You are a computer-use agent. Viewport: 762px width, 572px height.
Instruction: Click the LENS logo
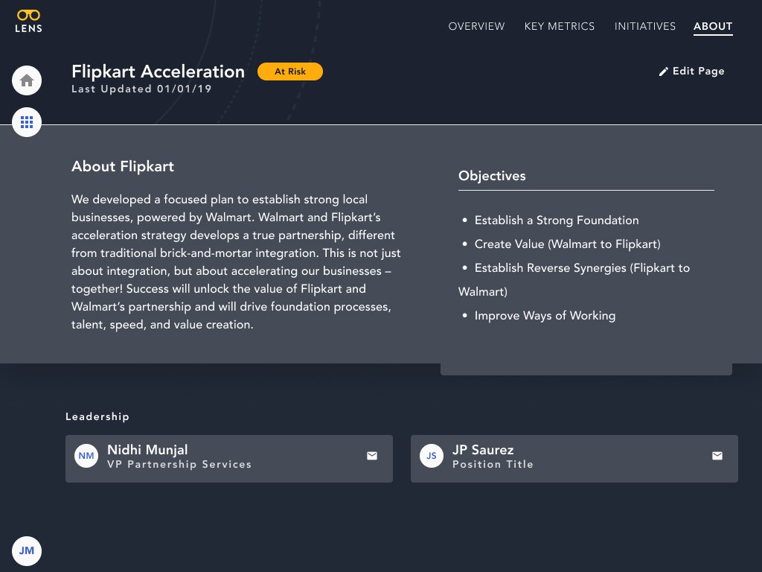(28, 22)
